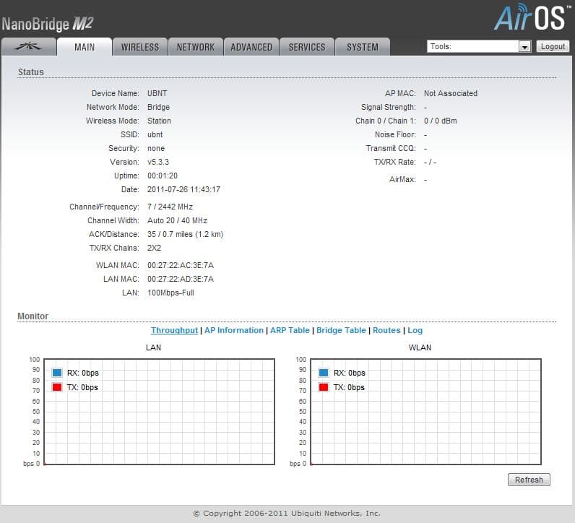Open the Bridge Table link
The height and width of the screenshot is (523, 575).
tap(341, 330)
